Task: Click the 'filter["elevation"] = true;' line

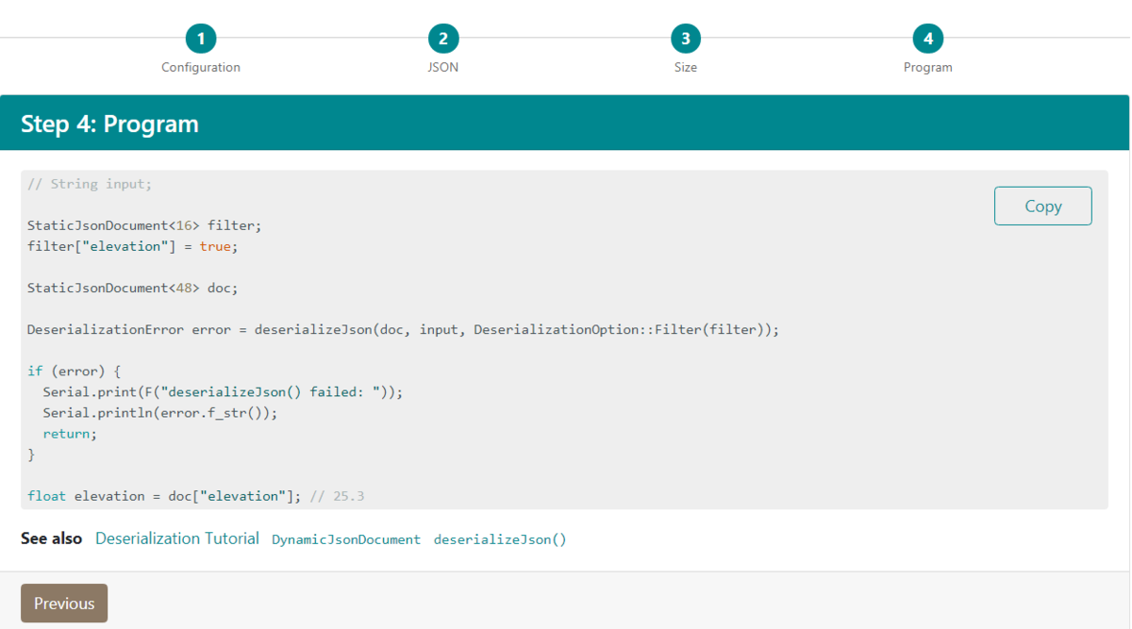Action: [x=133, y=246]
